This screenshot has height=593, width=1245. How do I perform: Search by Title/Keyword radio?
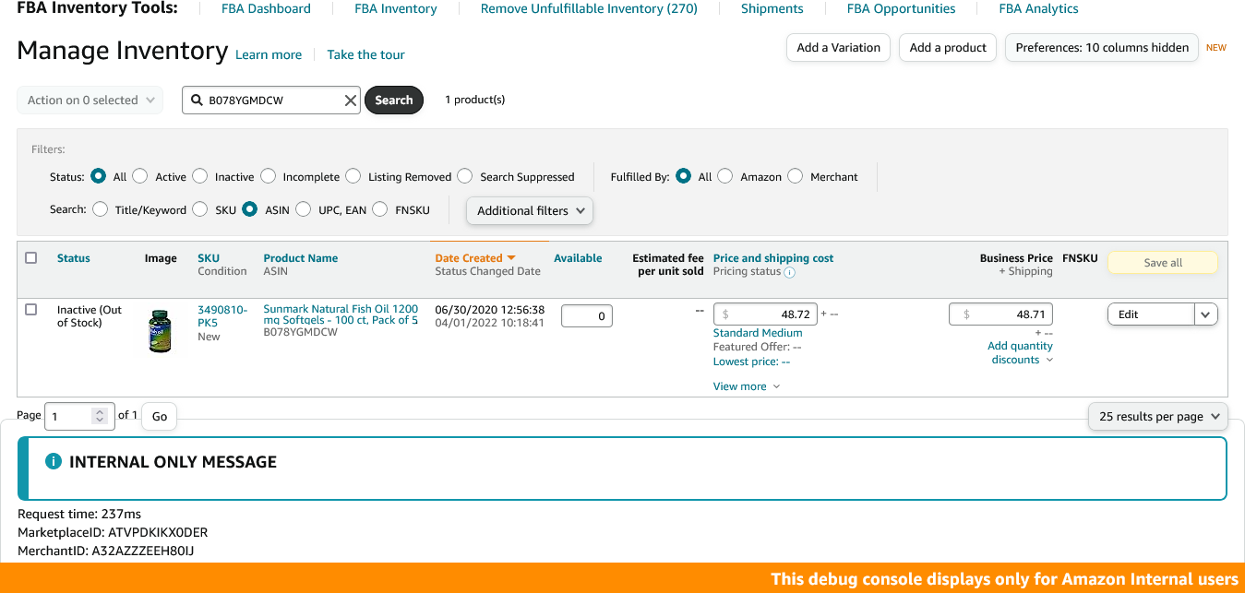(x=101, y=209)
